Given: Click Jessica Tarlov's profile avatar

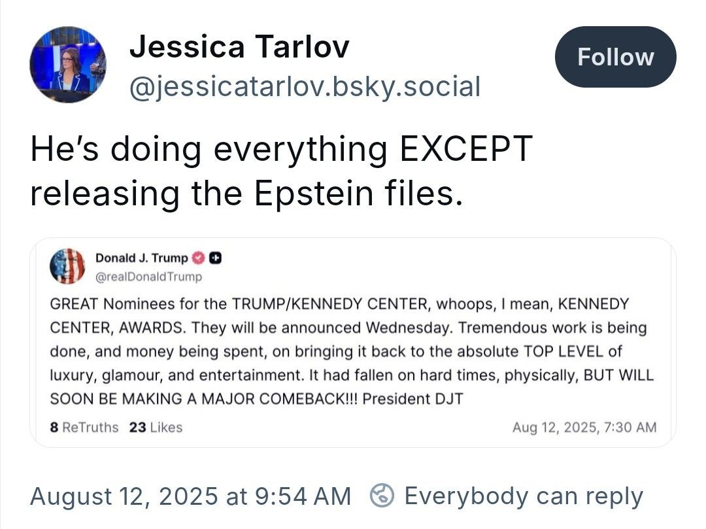Looking at the screenshot, I should [68, 65].
